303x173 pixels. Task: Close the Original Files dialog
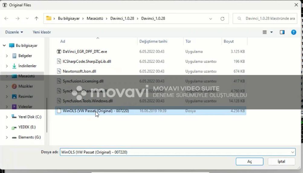coord(296,5)
